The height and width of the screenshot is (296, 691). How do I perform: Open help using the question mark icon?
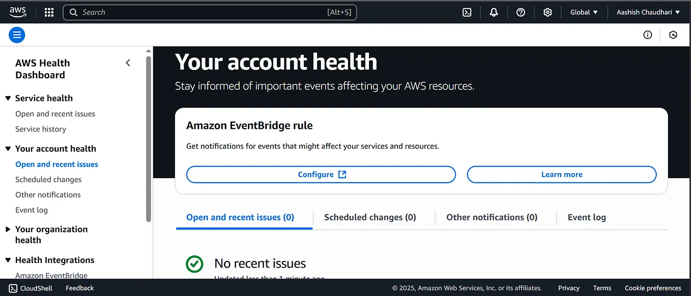click(521, 12)
